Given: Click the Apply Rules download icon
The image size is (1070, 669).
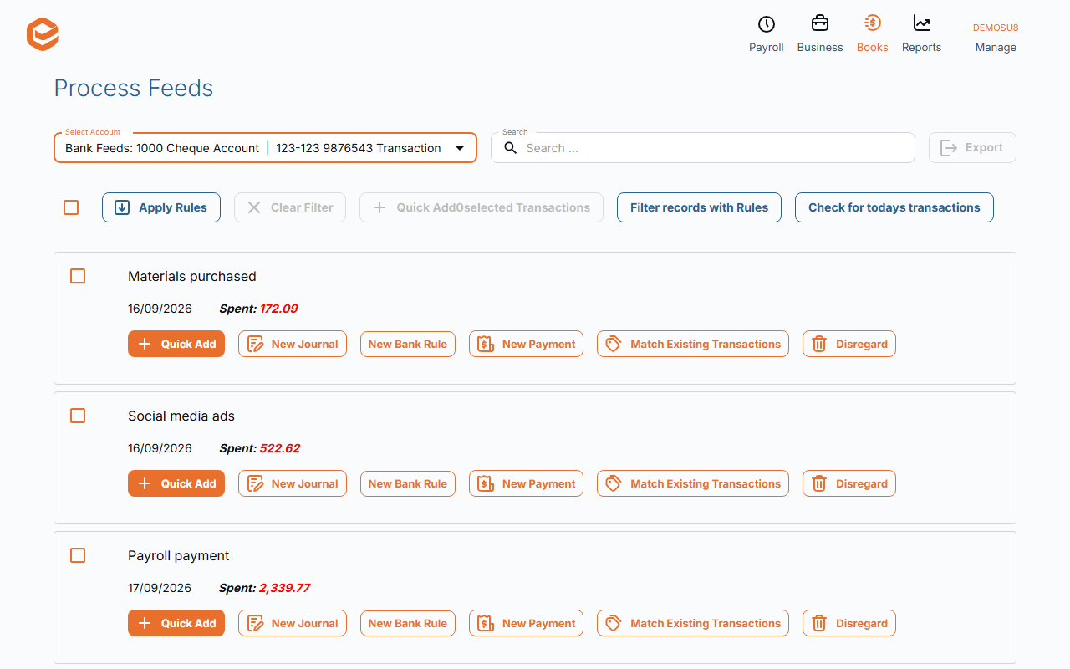Looking at the screenshot, I should point(122,207).
